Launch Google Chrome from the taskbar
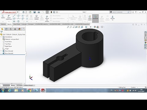The image size is (147, 110). [29, 90]
